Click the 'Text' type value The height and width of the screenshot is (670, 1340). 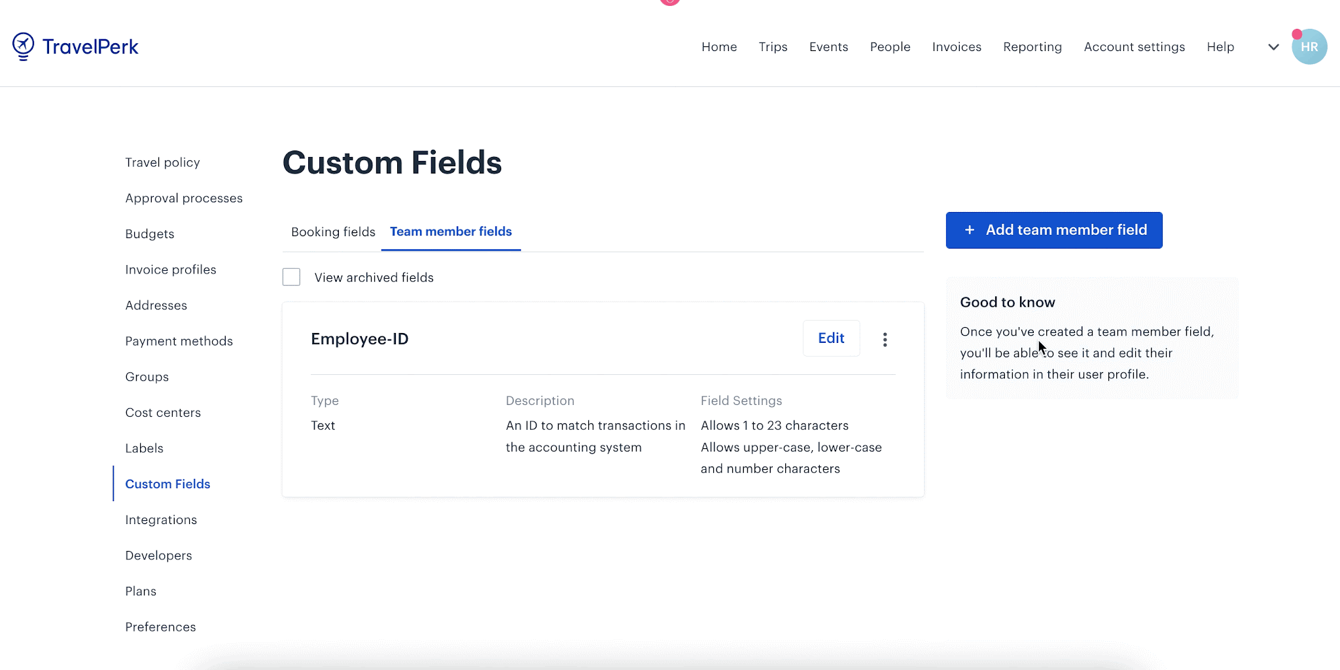tap(323, 425)
